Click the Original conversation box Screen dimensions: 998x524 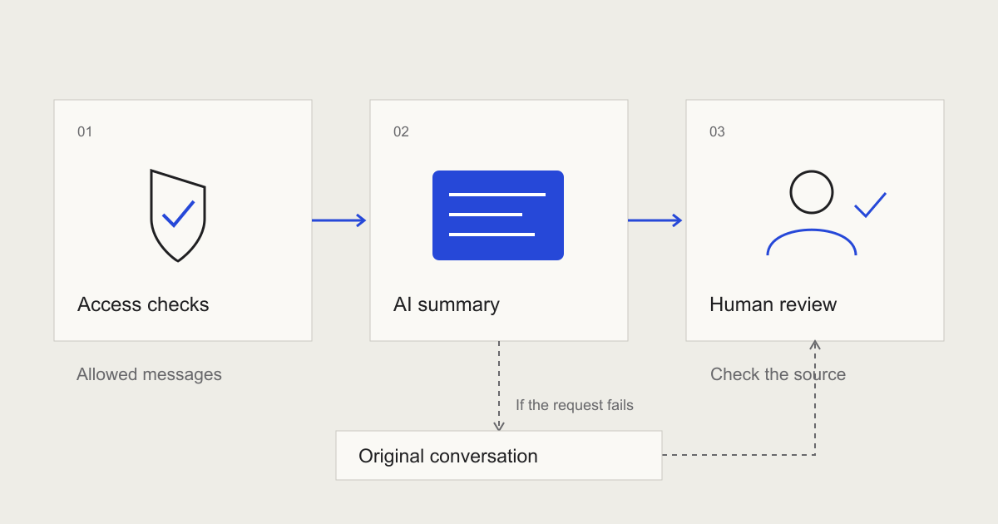499,456
